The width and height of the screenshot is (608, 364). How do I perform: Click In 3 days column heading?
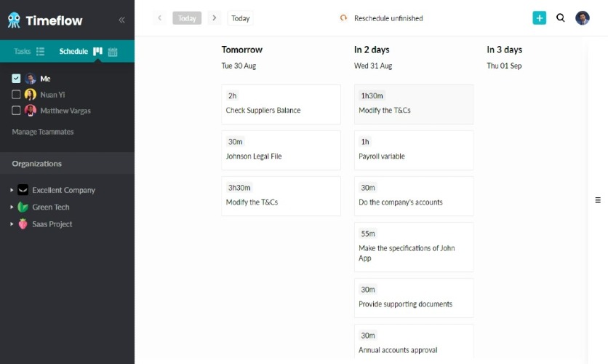[505, 50]
